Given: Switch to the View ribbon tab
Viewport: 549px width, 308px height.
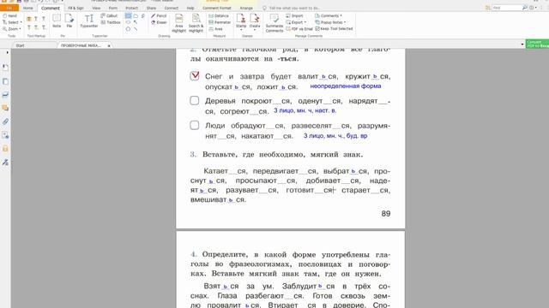Looking at the screenshot, I should tap(96, 8).
